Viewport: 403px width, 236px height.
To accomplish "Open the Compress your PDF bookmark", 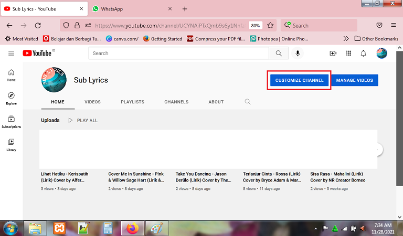I will pyautogui.click(x=216, y=38).
